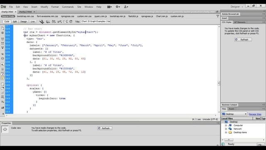Open CSS Styles panel options menu
Viewport: 266px width, 150px height.
tap(264, 22)
